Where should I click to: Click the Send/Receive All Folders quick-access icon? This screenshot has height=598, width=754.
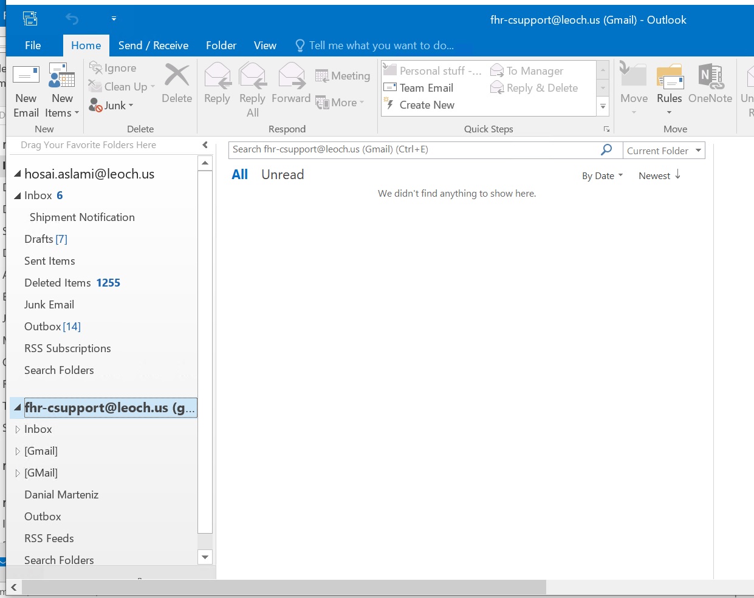30,19
